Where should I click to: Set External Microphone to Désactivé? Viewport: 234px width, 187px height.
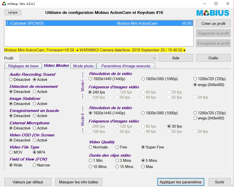[20, 128]
